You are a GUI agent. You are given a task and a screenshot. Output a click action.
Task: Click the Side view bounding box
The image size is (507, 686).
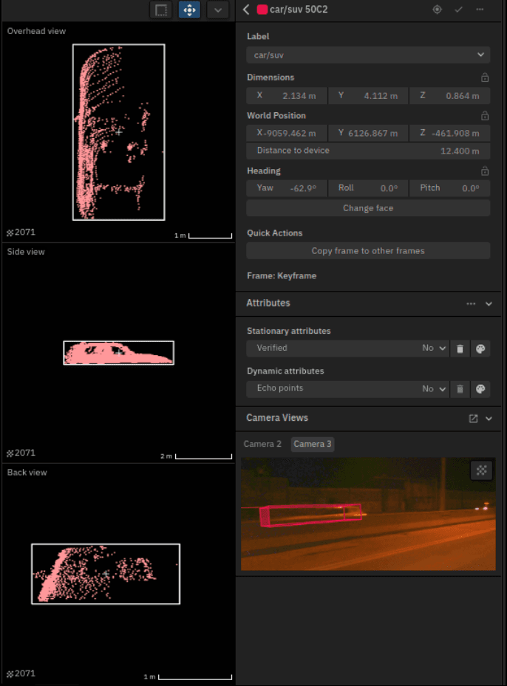click(119, 353)
